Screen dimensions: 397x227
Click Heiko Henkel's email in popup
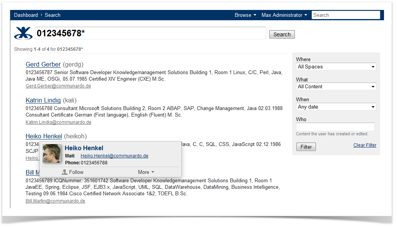click(114, 156)
